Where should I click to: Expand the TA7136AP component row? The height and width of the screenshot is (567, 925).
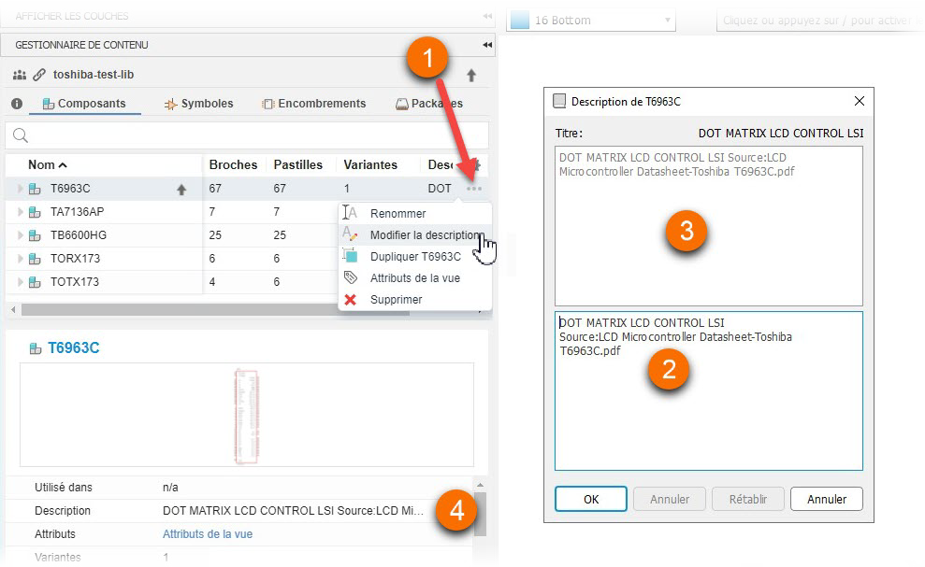point(20,212)
